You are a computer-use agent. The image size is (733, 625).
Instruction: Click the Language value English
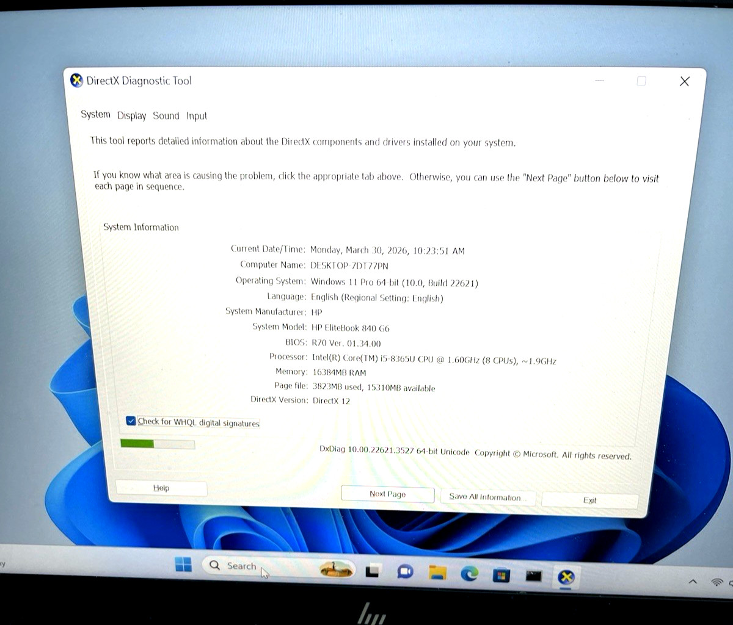point(377,298)
